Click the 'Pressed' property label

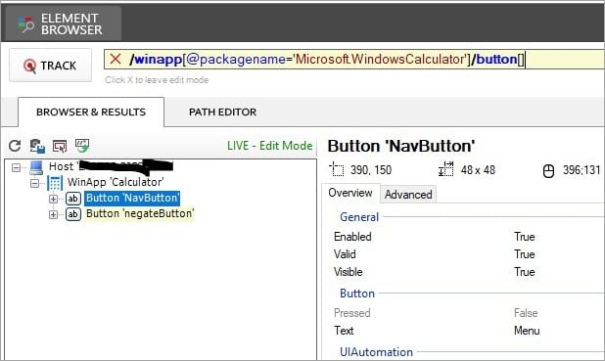[x=351, y=313]
